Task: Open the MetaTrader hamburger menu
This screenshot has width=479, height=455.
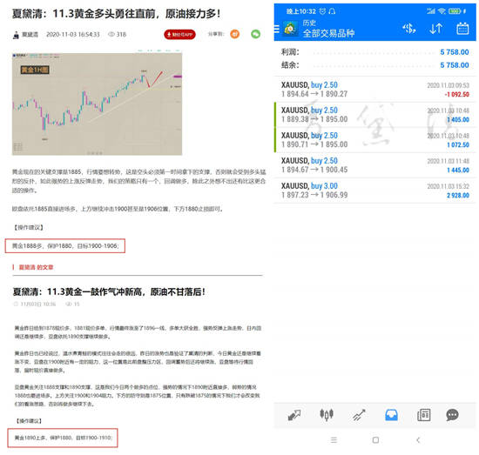Action: pos(276,29)
